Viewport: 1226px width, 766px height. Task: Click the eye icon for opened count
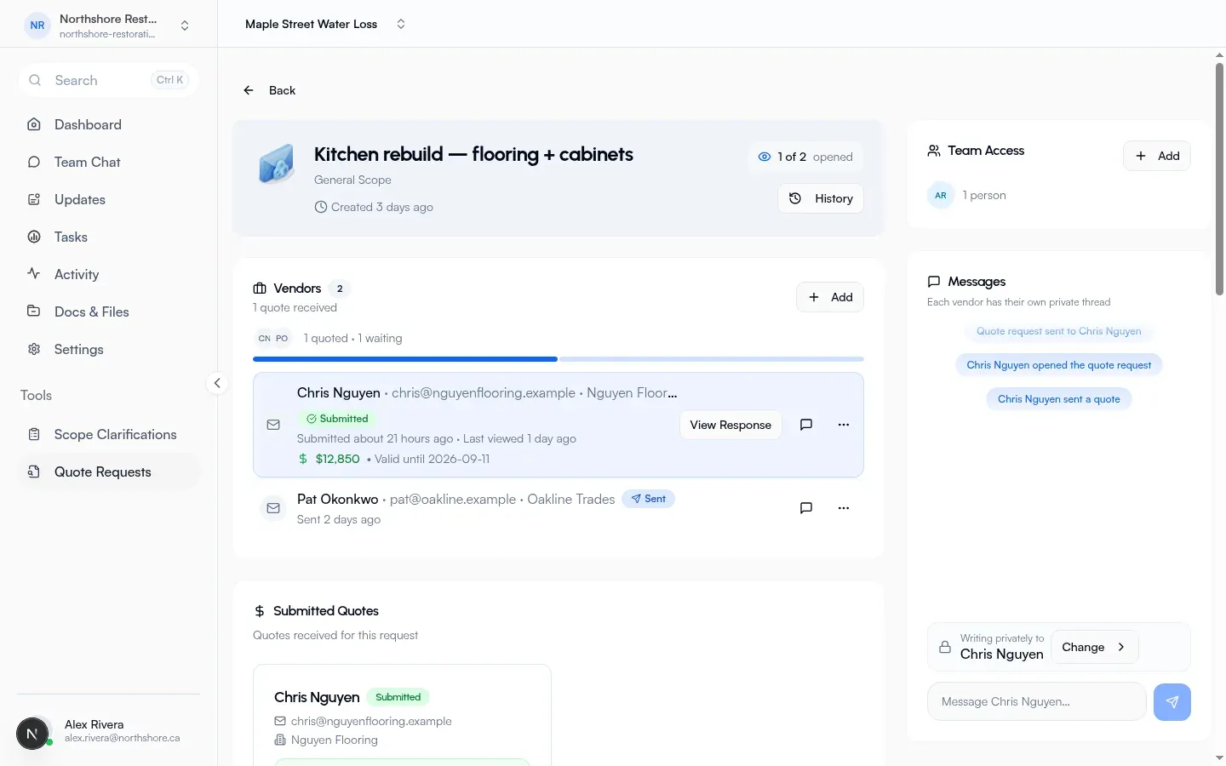(x=764, y=157)
